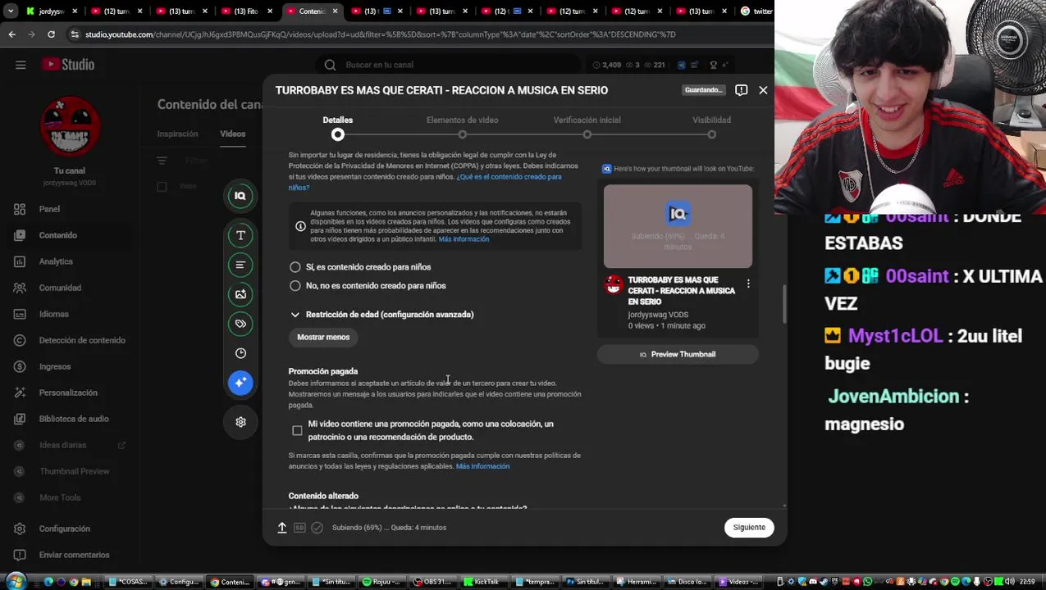
Task: Reload the page with browser refresh button
Action: (51, 34)
